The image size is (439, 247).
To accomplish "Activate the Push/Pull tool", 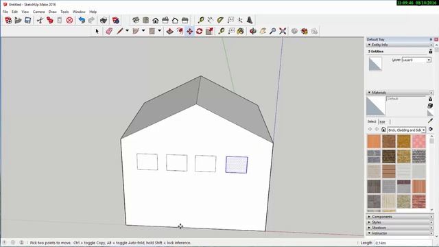I will [169, 32].
